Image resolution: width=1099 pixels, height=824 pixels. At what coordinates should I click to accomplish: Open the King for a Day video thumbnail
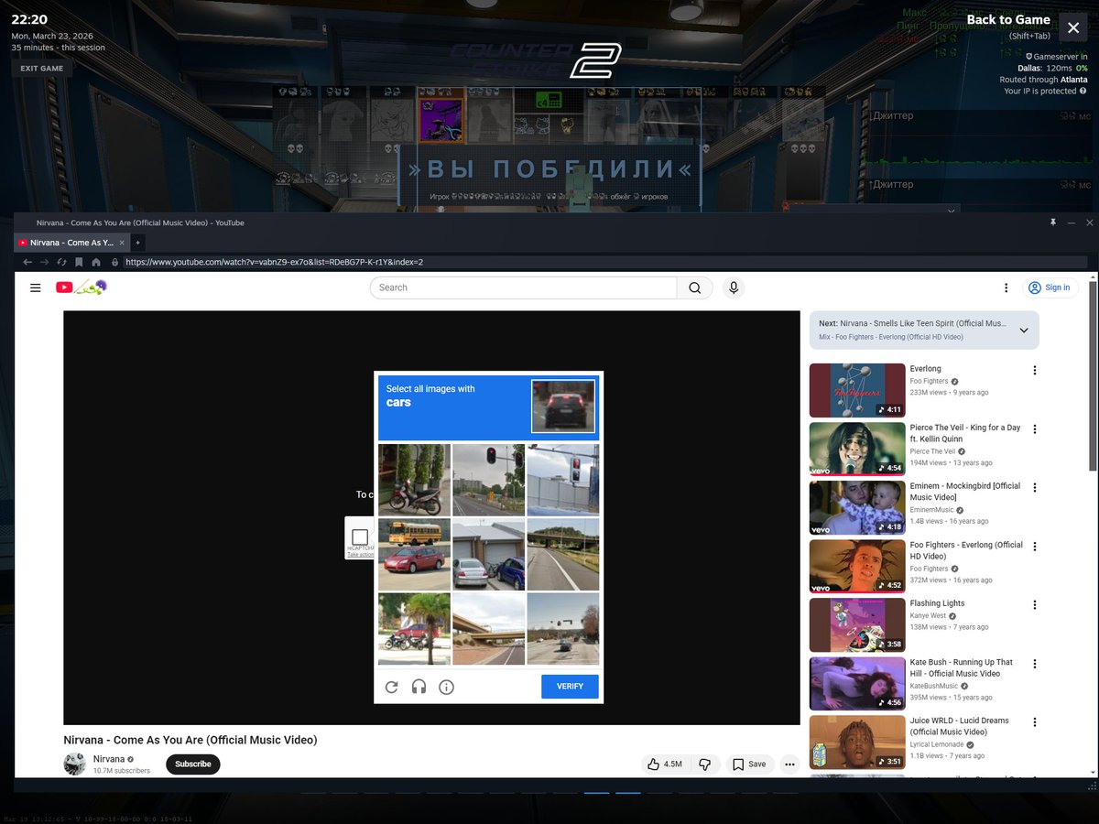857,449
